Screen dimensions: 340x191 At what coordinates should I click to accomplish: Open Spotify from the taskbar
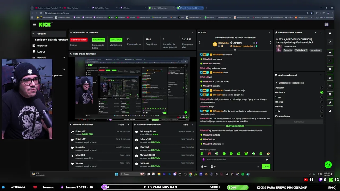(243, 174)
